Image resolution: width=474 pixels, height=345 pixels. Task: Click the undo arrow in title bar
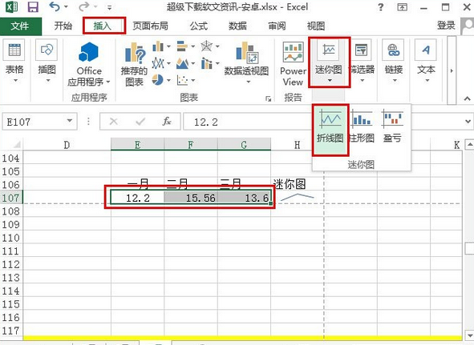pyautogui.click(x=55, y=6)
